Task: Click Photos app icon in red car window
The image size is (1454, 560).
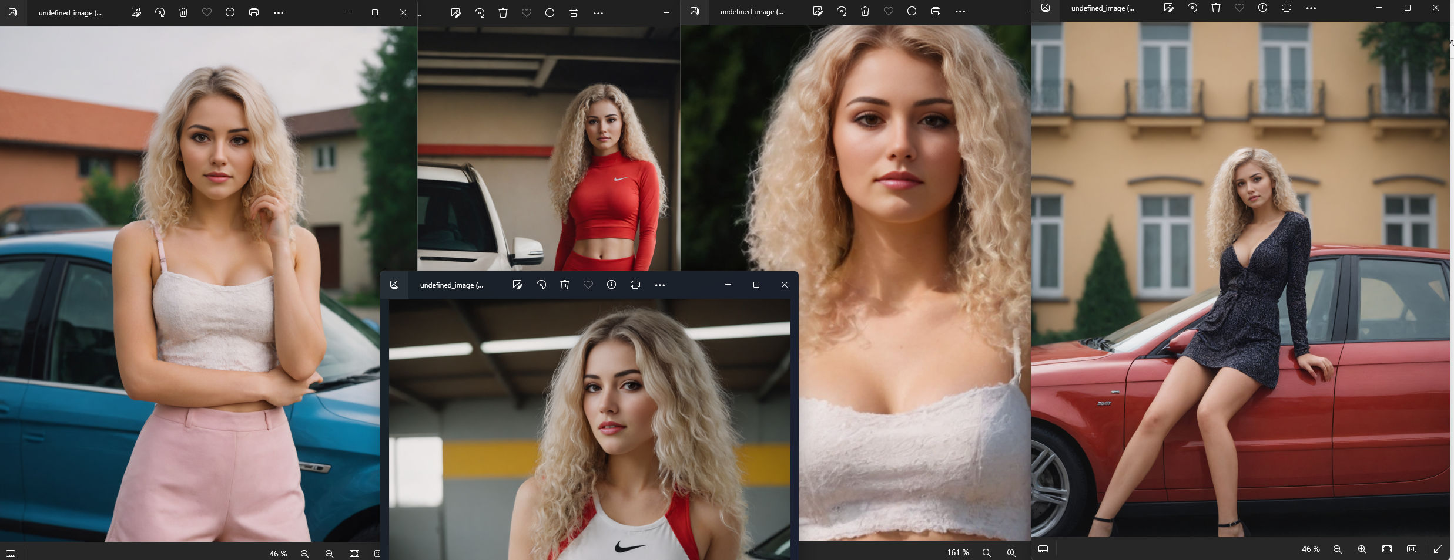Action: tap(1046, 8)
